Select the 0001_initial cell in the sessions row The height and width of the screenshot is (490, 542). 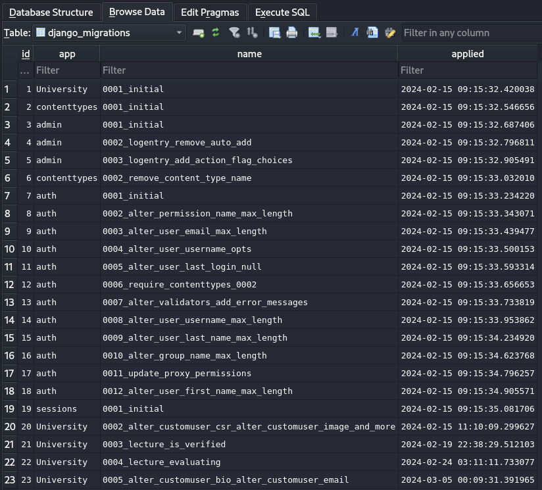point(249,409)
